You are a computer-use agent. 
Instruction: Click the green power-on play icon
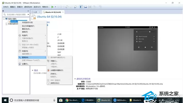[52, 7]
